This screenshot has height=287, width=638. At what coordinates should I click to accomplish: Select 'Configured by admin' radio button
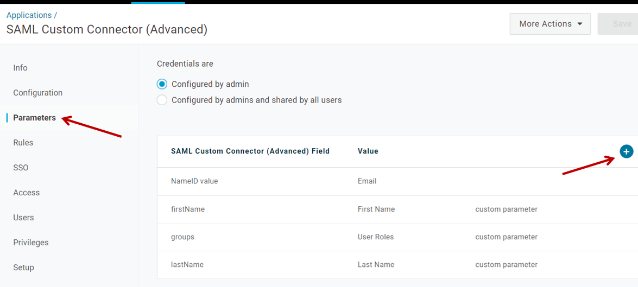tap(162, 84)
